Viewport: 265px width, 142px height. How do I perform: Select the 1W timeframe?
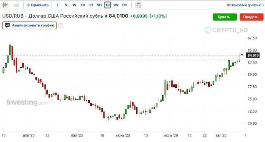coord(116,5)
